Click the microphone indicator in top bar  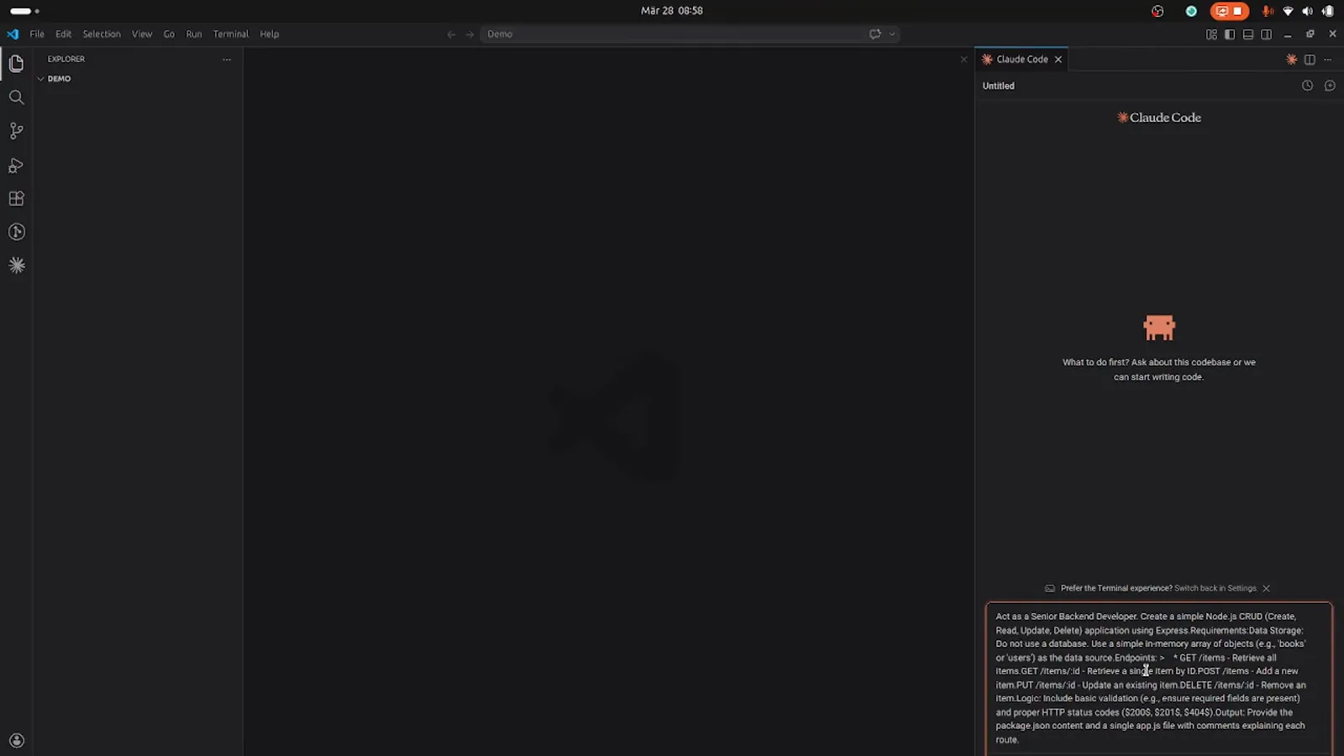coord(1268,11)
